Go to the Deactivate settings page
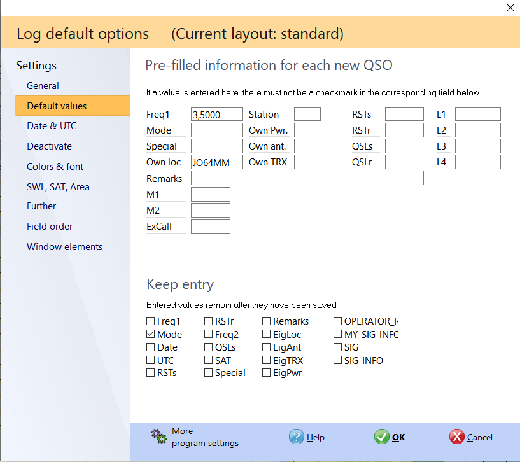 [x=49, y=146]
